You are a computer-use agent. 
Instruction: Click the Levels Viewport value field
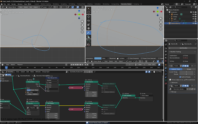[x=186, y=72]
